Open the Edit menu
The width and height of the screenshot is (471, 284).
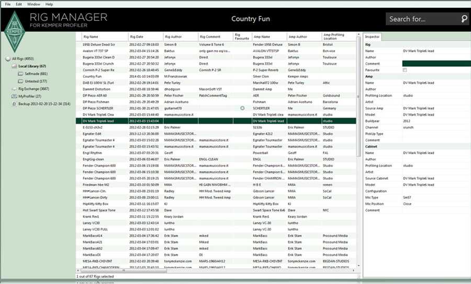[x=19, y=4]
